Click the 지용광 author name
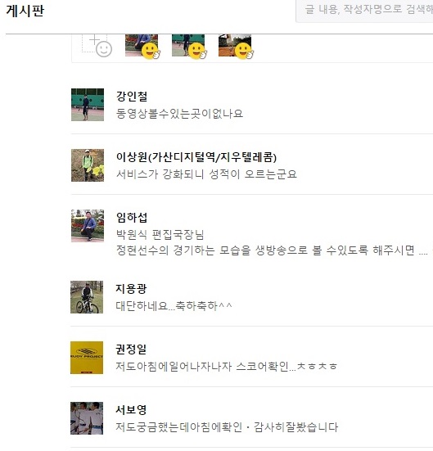Screen dimensions: 433x451 pos(131,288)
